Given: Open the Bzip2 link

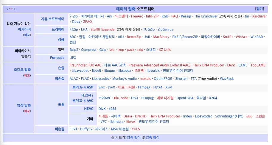Looking at the screenshot, I should point(74,50).
